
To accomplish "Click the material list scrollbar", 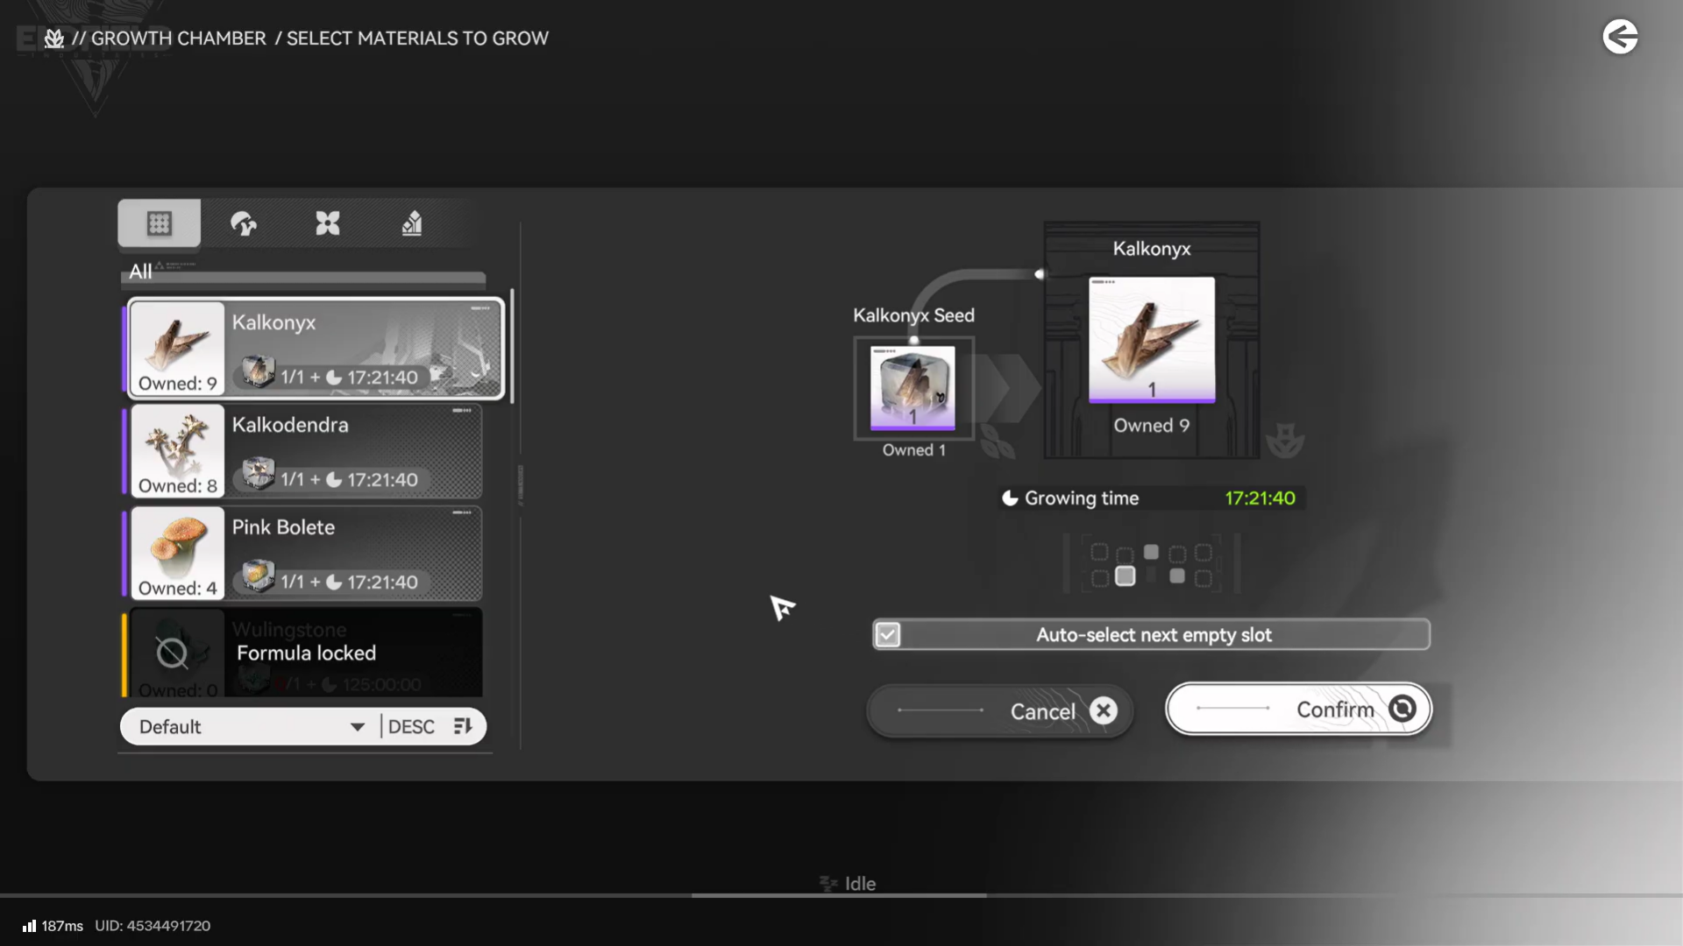I will (x=512, y=346).
